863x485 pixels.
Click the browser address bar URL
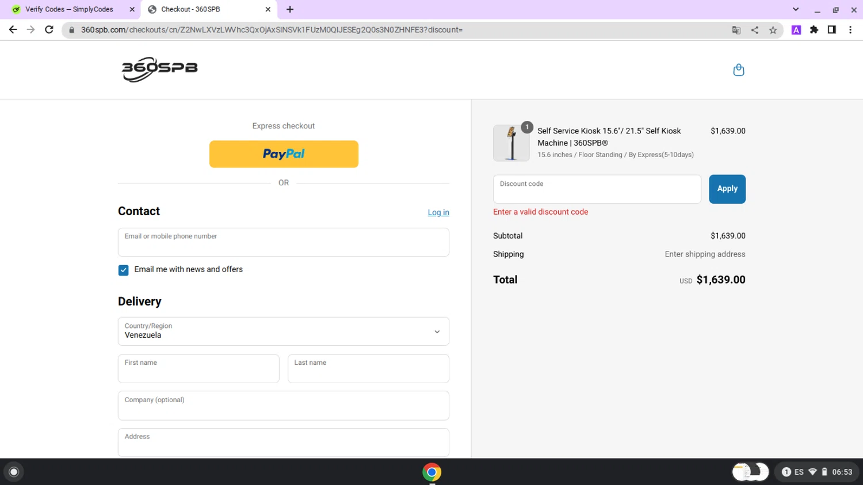[272, 30]
